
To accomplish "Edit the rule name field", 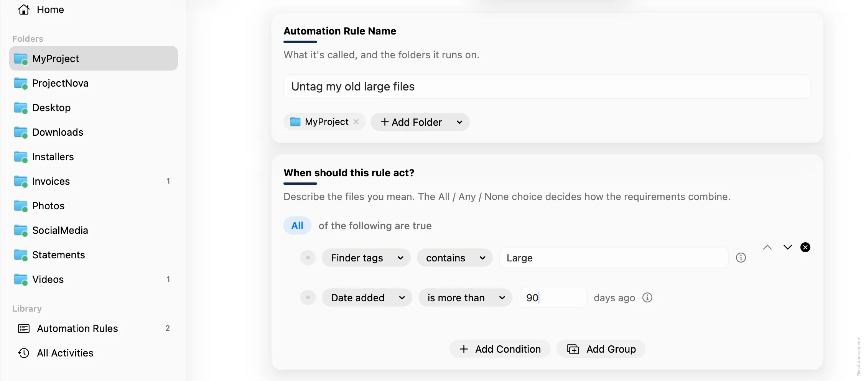I will click(547, 87).
